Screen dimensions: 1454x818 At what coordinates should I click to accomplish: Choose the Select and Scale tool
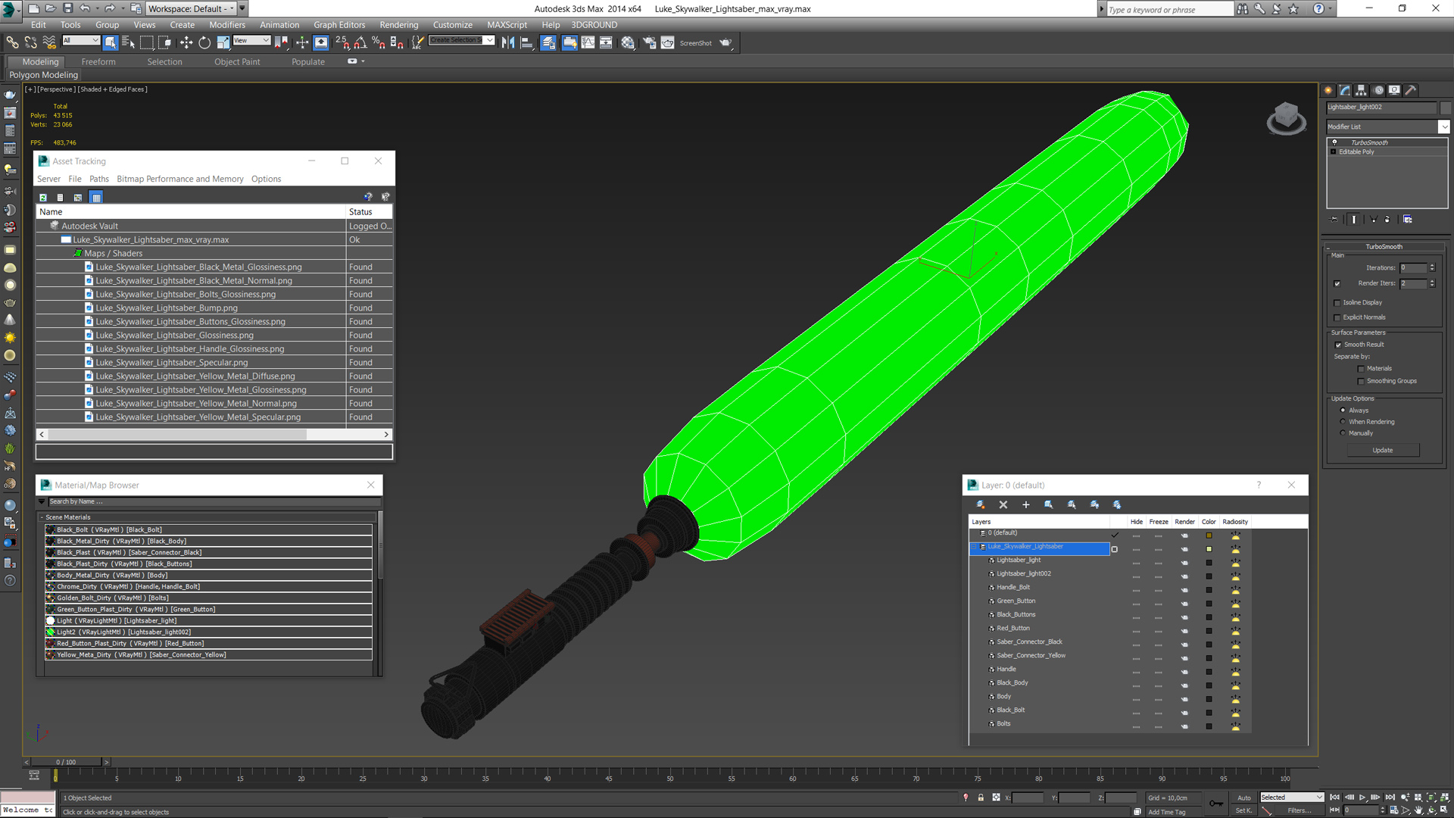coord(223,43)
